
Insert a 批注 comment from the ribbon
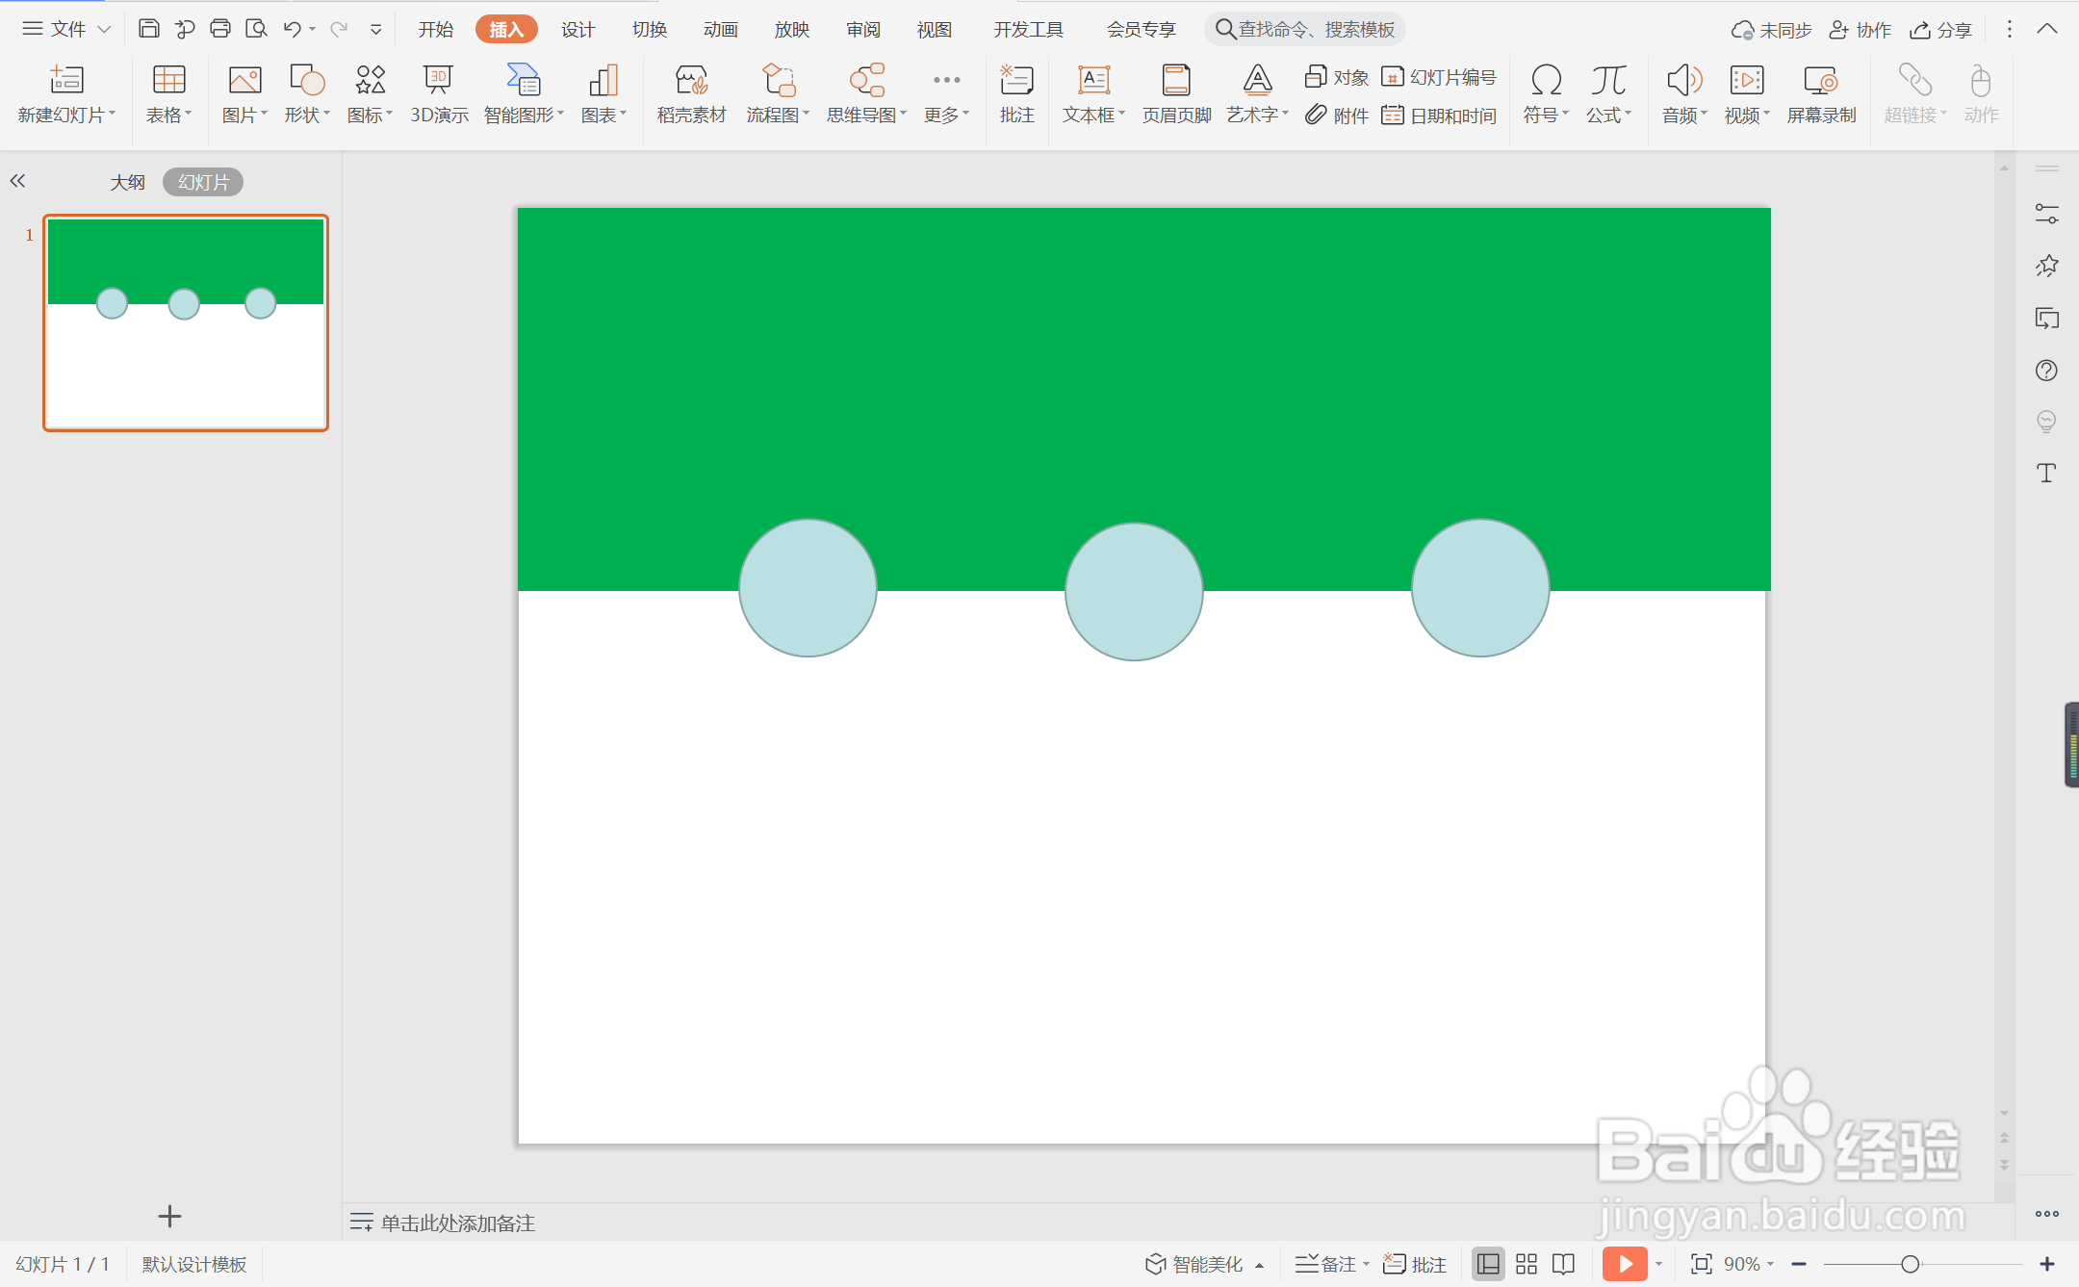pos(1016,93)
